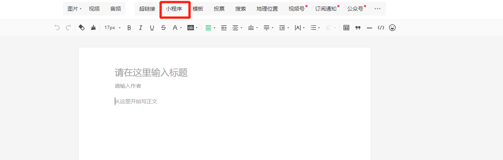The height and width of the screenshot is (160, 503).
Task: Insert a 地理位置
Action: (267, 9)
